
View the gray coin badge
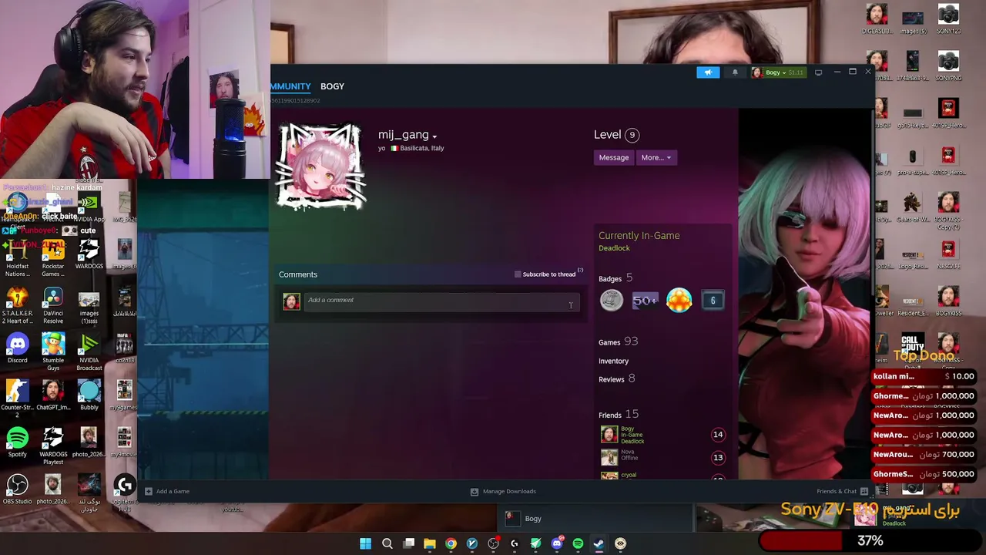tap(612, 301)
